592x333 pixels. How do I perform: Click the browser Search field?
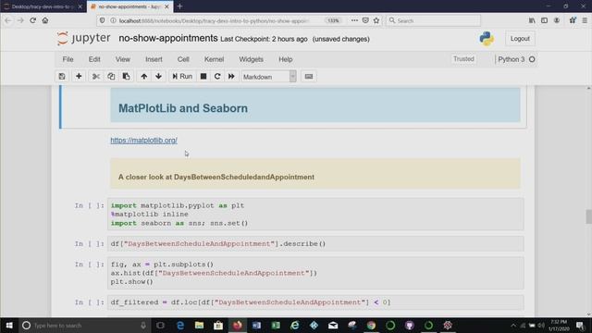click(x=434, y=20)
